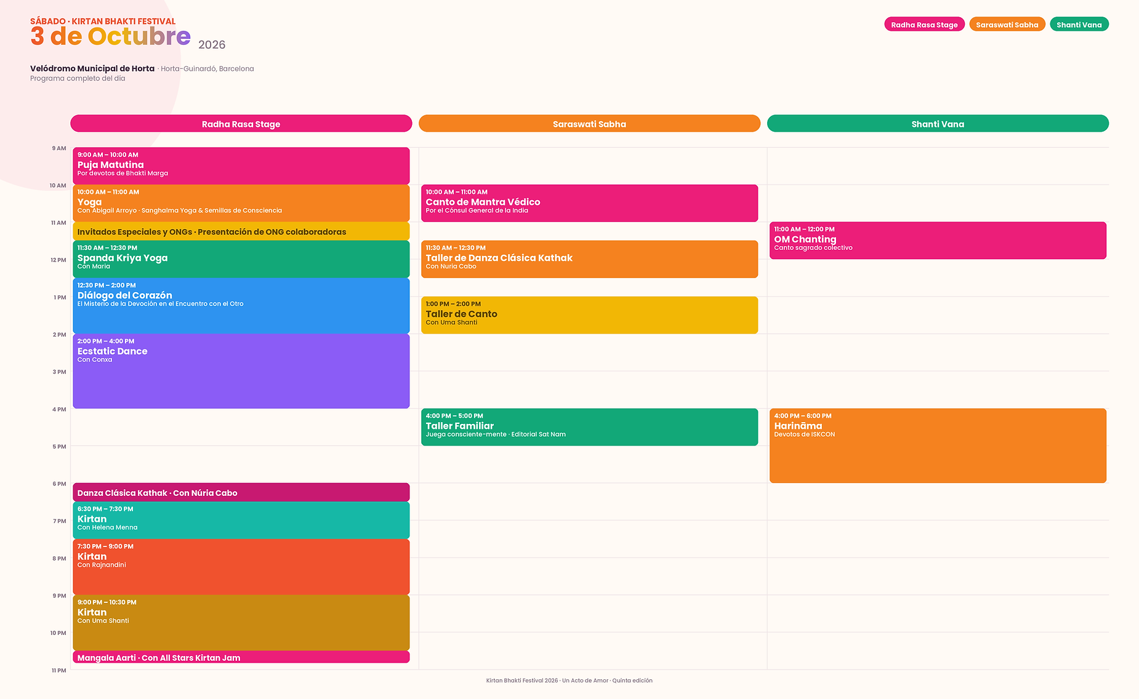The width and height of the screenshot is (1139, 699).
Task: Click the '9 PM' time label
Action: [x=59, y=596]
